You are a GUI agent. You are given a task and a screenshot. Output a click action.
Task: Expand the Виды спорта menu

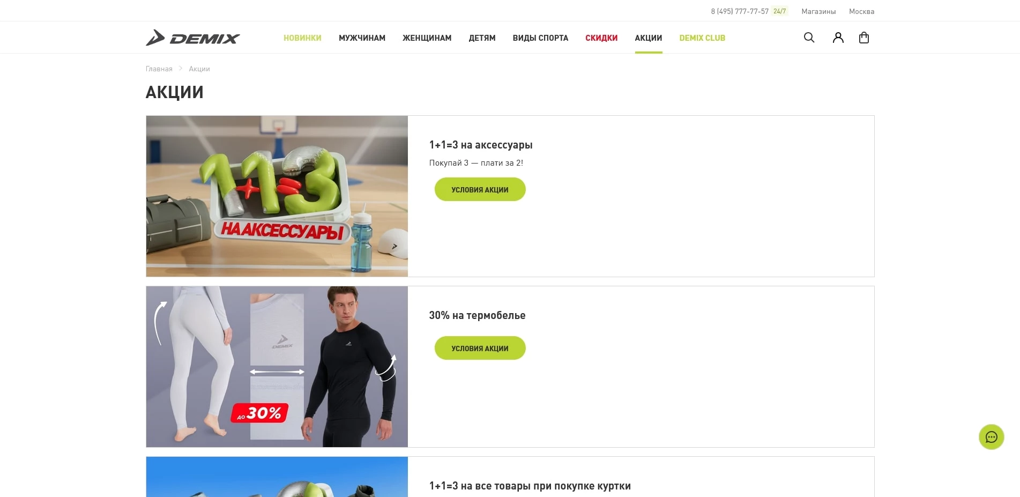click(x=540, y=38)
